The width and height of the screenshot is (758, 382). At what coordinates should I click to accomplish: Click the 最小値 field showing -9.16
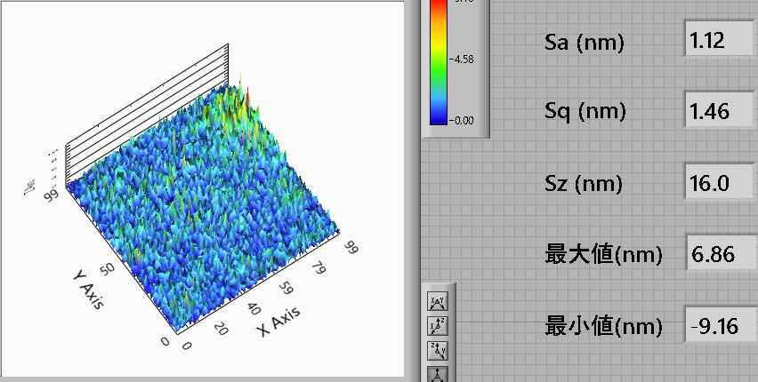tap(719, 326)
